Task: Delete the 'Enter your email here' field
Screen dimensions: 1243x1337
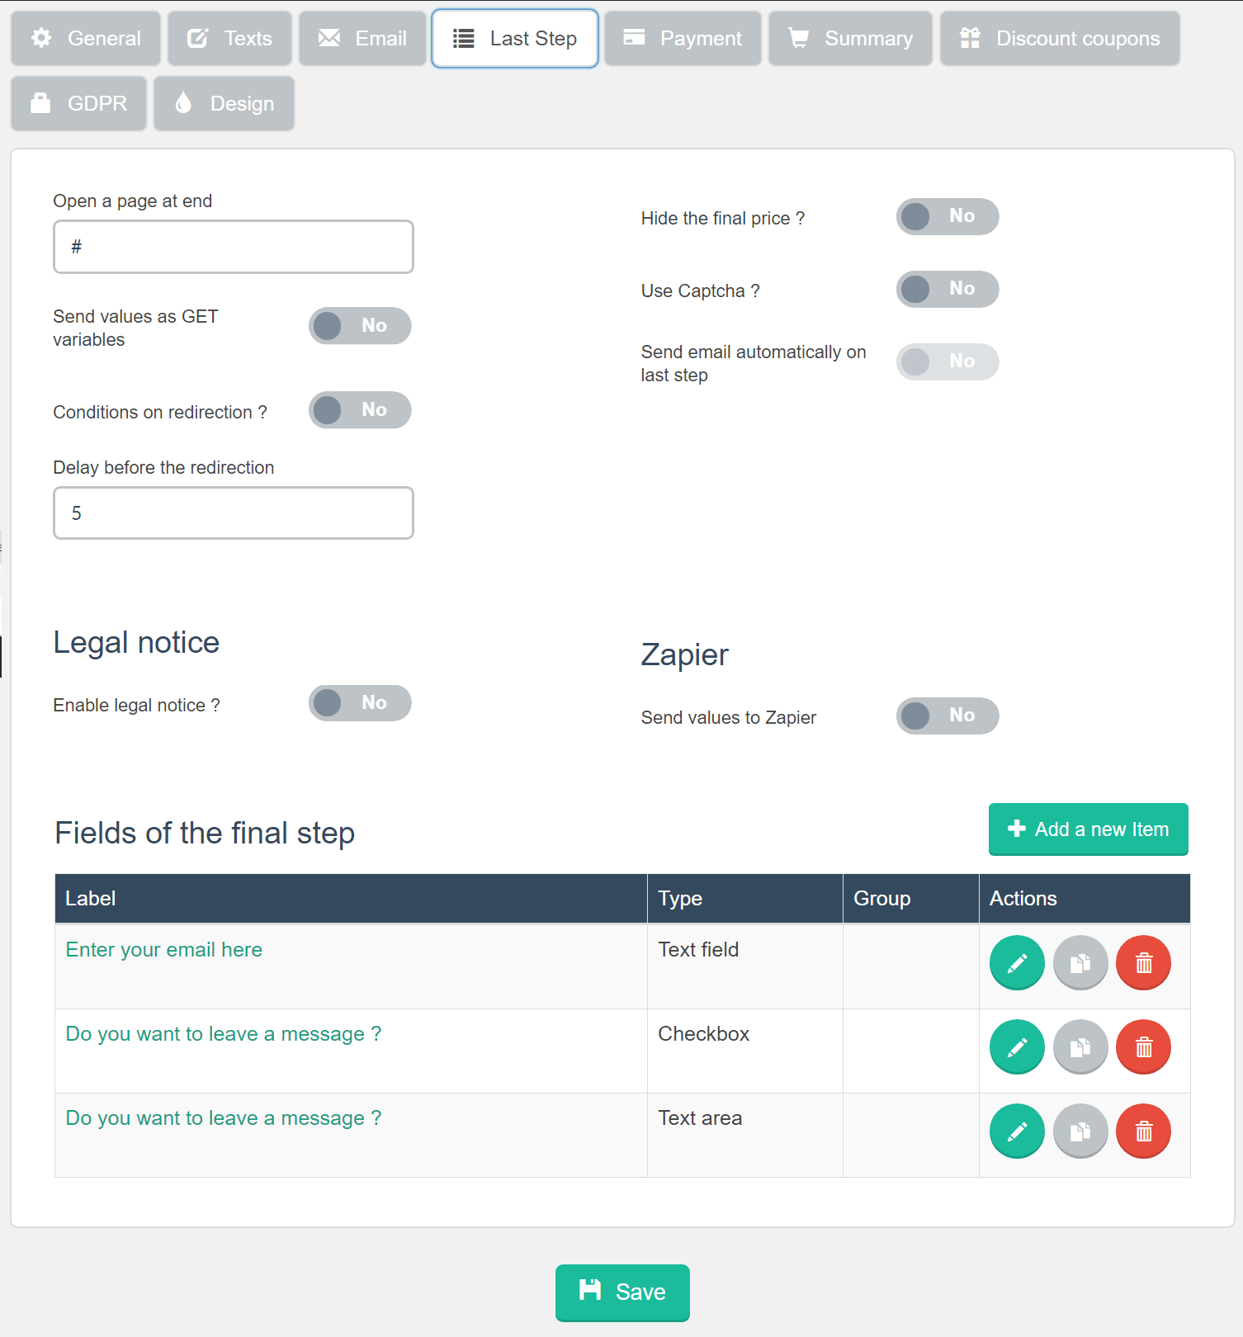Action: 1143,962
